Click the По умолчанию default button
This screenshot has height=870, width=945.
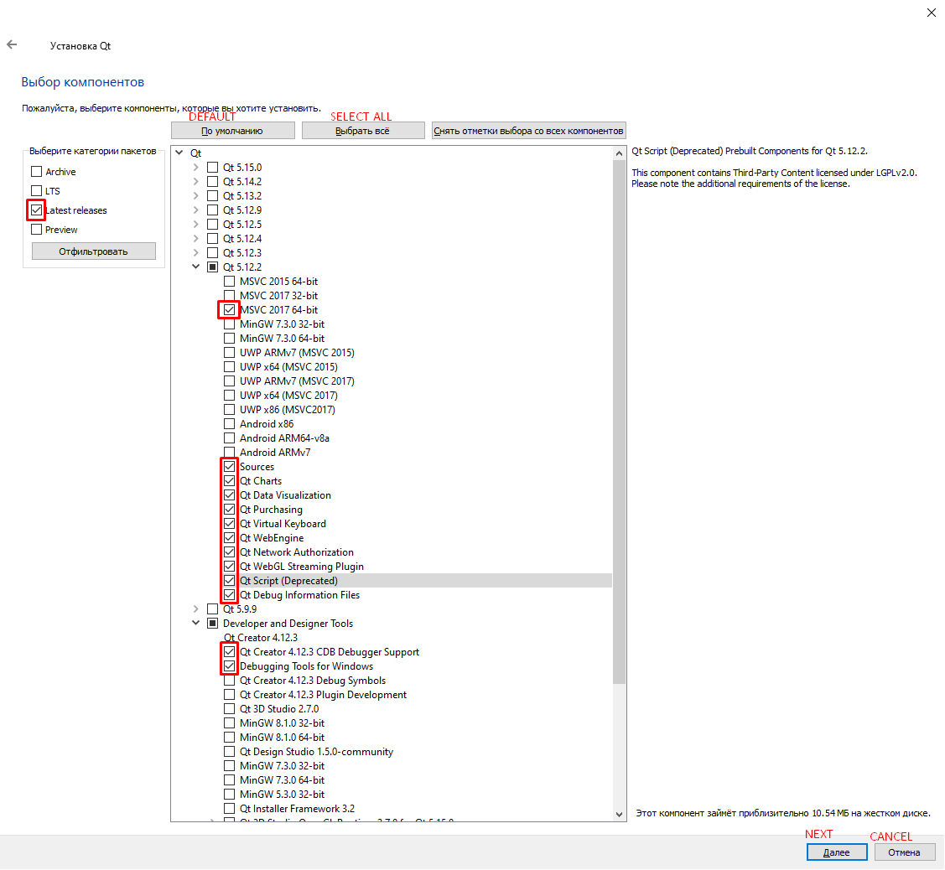click(232, 131)
